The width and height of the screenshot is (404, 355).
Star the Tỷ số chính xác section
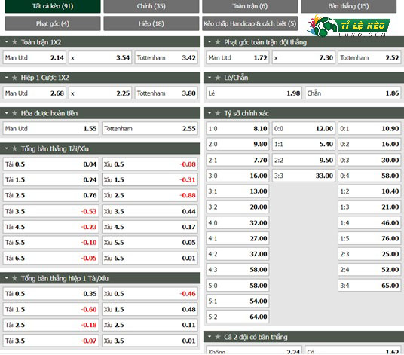click(218, 113)
